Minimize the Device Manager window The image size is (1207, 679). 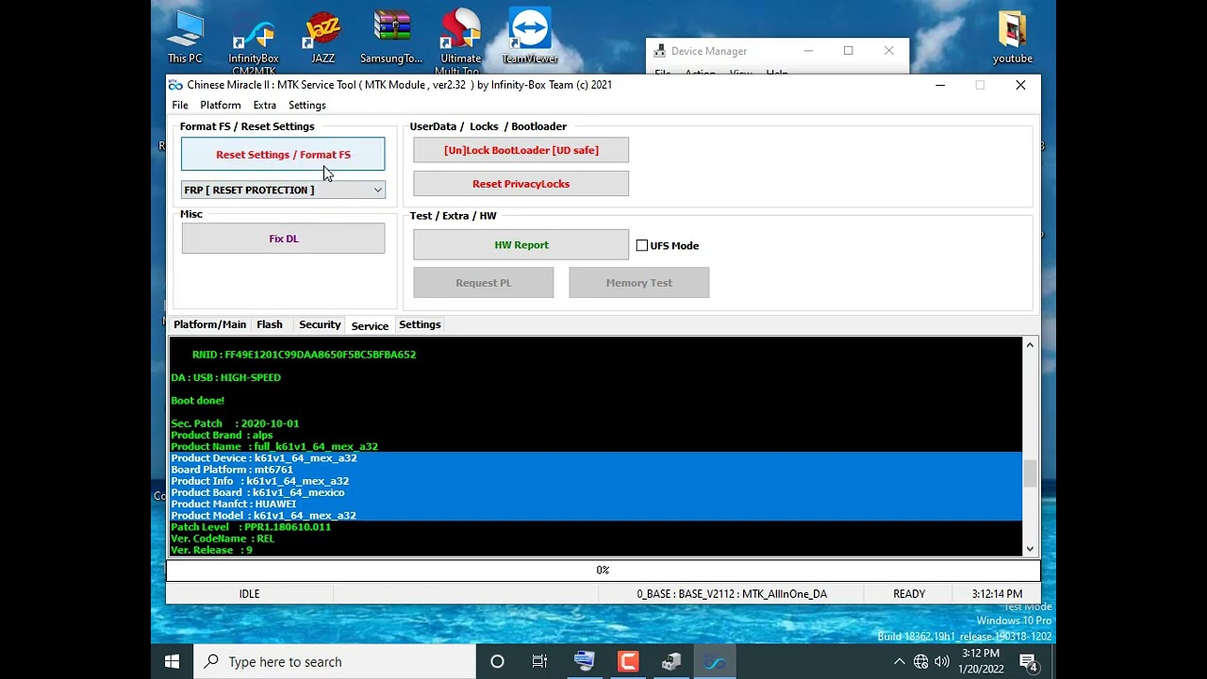click(808, 51)
